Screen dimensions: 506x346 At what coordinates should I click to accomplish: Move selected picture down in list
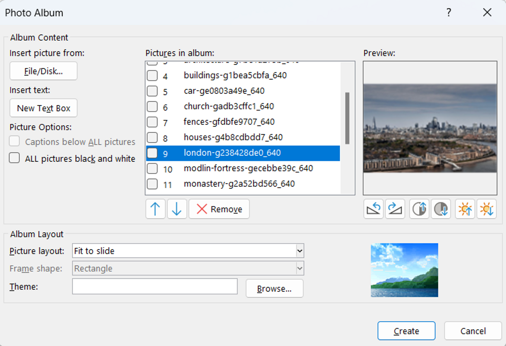177,209
